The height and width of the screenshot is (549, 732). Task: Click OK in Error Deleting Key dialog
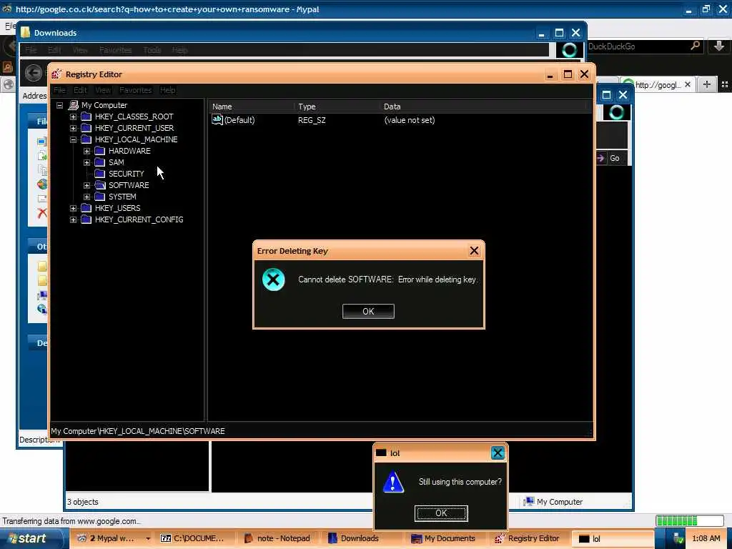coord(368,312)
